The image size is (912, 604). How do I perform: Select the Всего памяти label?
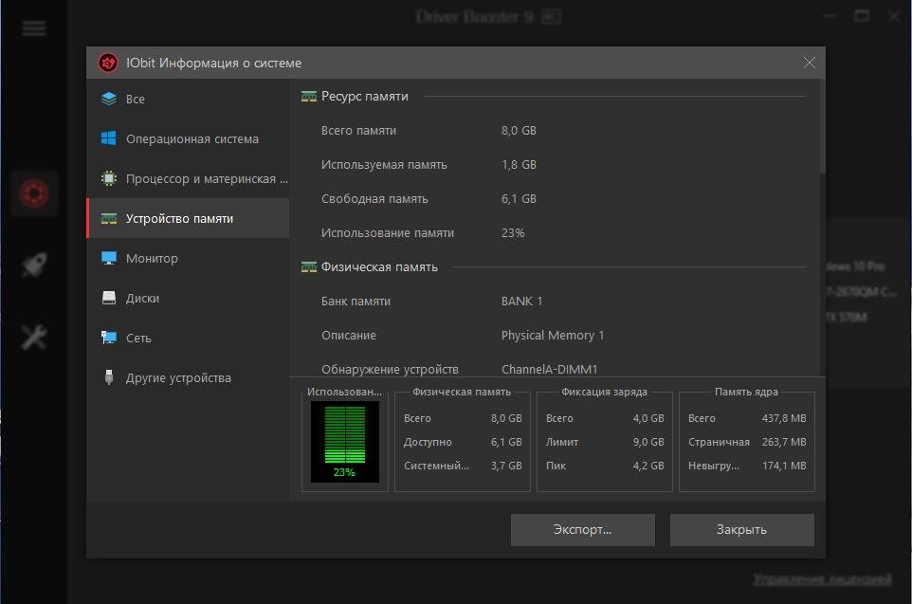click(358, 130)
